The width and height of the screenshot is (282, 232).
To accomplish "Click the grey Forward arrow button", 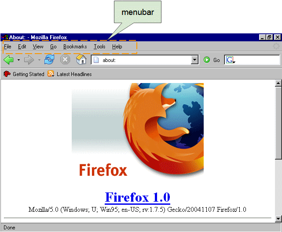I will pyautogui.click(x=29, y=60).
